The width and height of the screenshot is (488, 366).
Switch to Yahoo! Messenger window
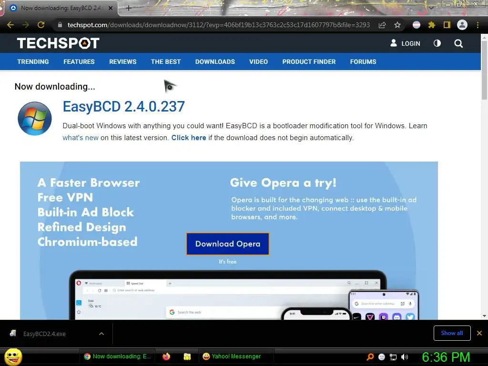point(236,356)
